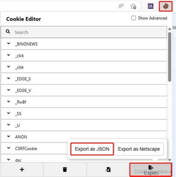Activate the Read Aloud icon
The width and height of the screenshot is (176, 177).
pos(121,6)
